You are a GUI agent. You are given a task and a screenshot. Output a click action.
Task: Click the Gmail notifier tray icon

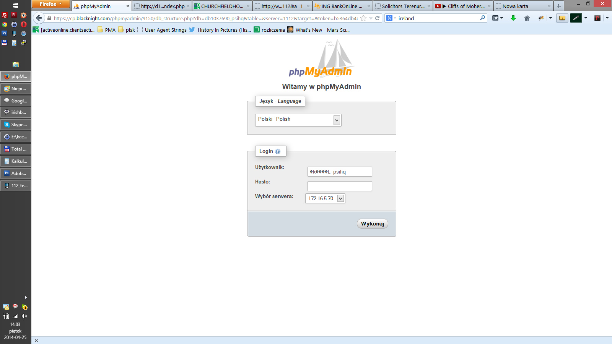coord(15,307)
